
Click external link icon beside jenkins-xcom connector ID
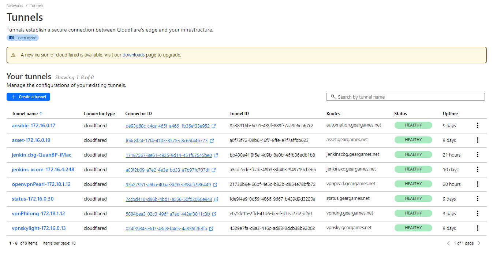click(x=214, y=170)
